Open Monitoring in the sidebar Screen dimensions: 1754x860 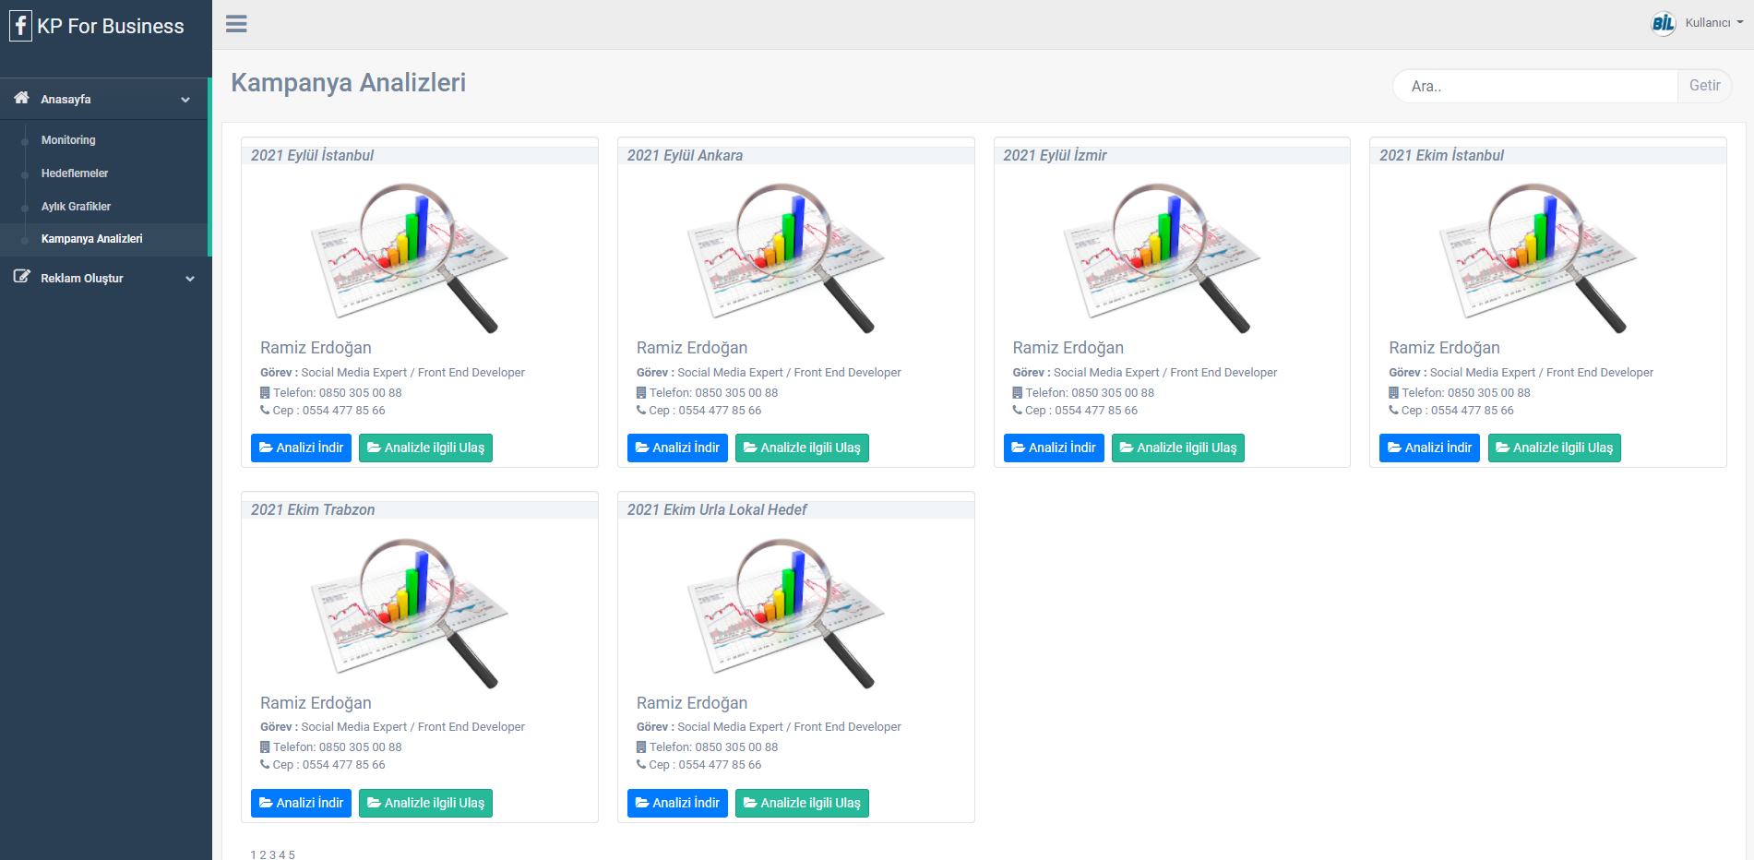click(68, 140)
